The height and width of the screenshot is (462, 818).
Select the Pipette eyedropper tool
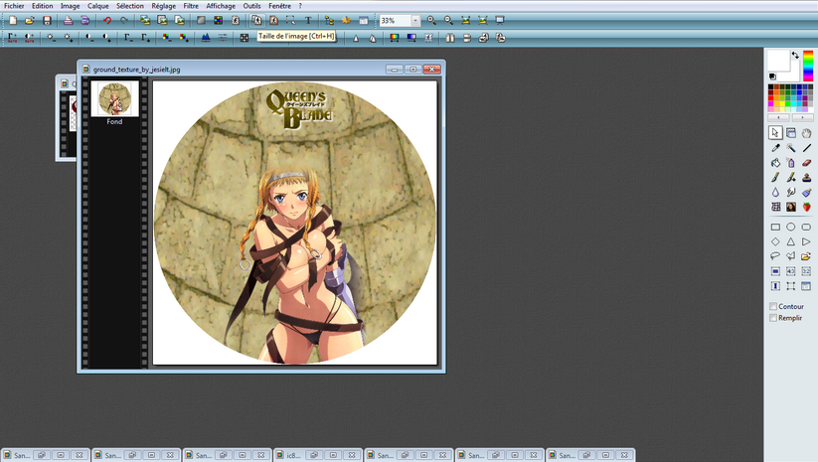775,148
